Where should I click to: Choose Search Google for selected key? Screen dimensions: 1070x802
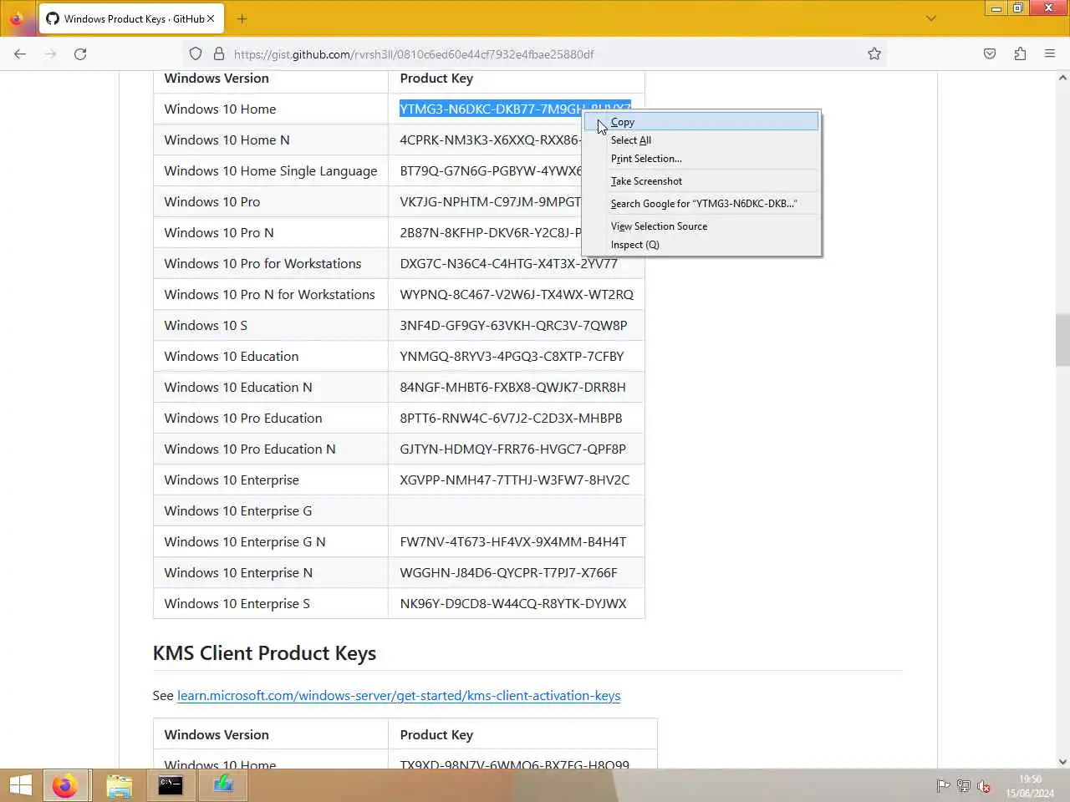(x=701, y=204)
